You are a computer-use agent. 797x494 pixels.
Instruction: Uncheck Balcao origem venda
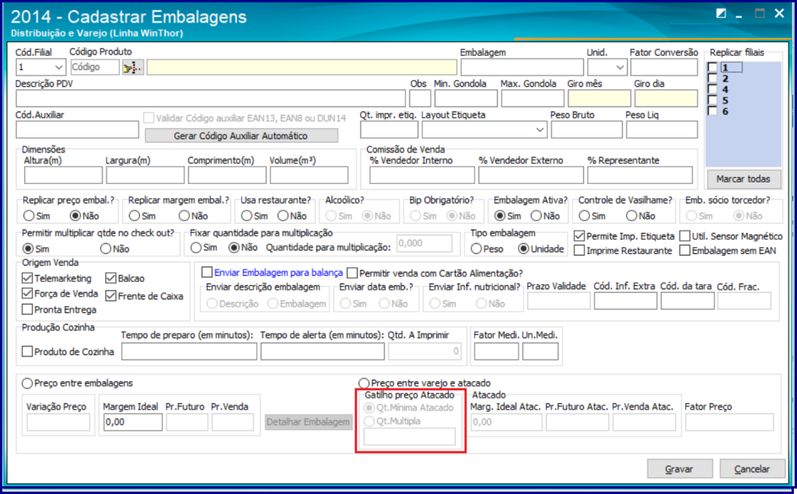[x=111, y=278]
